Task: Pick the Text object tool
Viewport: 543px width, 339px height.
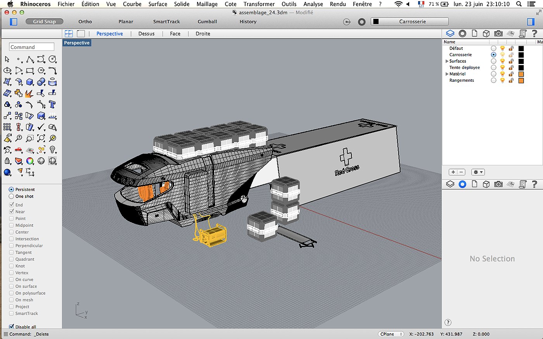Action: [x=52, y=105]
